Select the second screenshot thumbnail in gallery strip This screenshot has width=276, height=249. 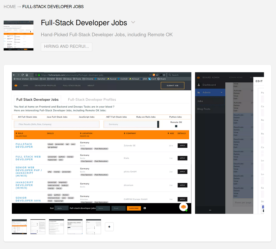tap(38, 227)
